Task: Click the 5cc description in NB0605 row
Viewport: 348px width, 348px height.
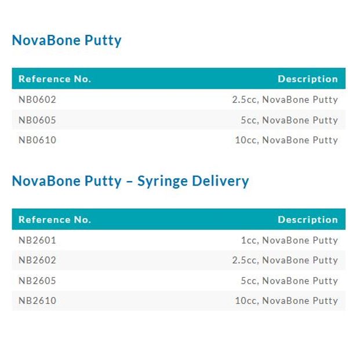Action: click(289, 120)
